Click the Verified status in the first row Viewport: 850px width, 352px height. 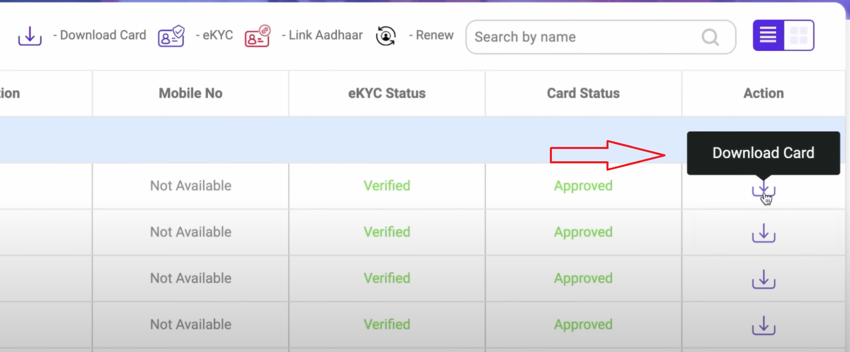coord(386,186)
